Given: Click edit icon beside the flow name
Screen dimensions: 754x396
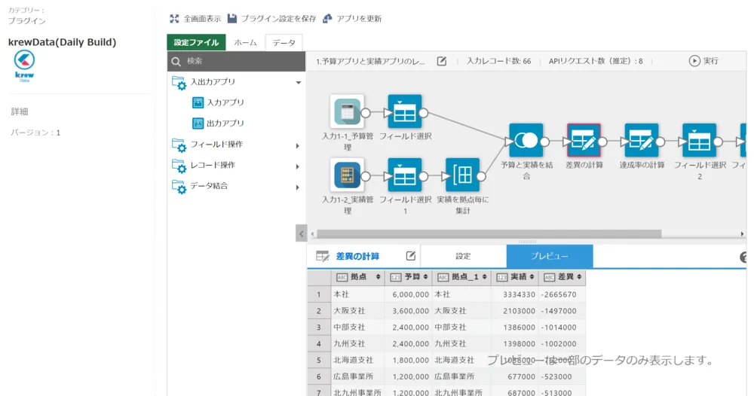Looking at the screenshot, I should pos(442,61).
